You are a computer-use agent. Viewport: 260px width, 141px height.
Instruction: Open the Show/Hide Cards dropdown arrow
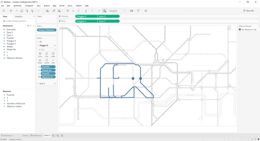tap(134, 11)
